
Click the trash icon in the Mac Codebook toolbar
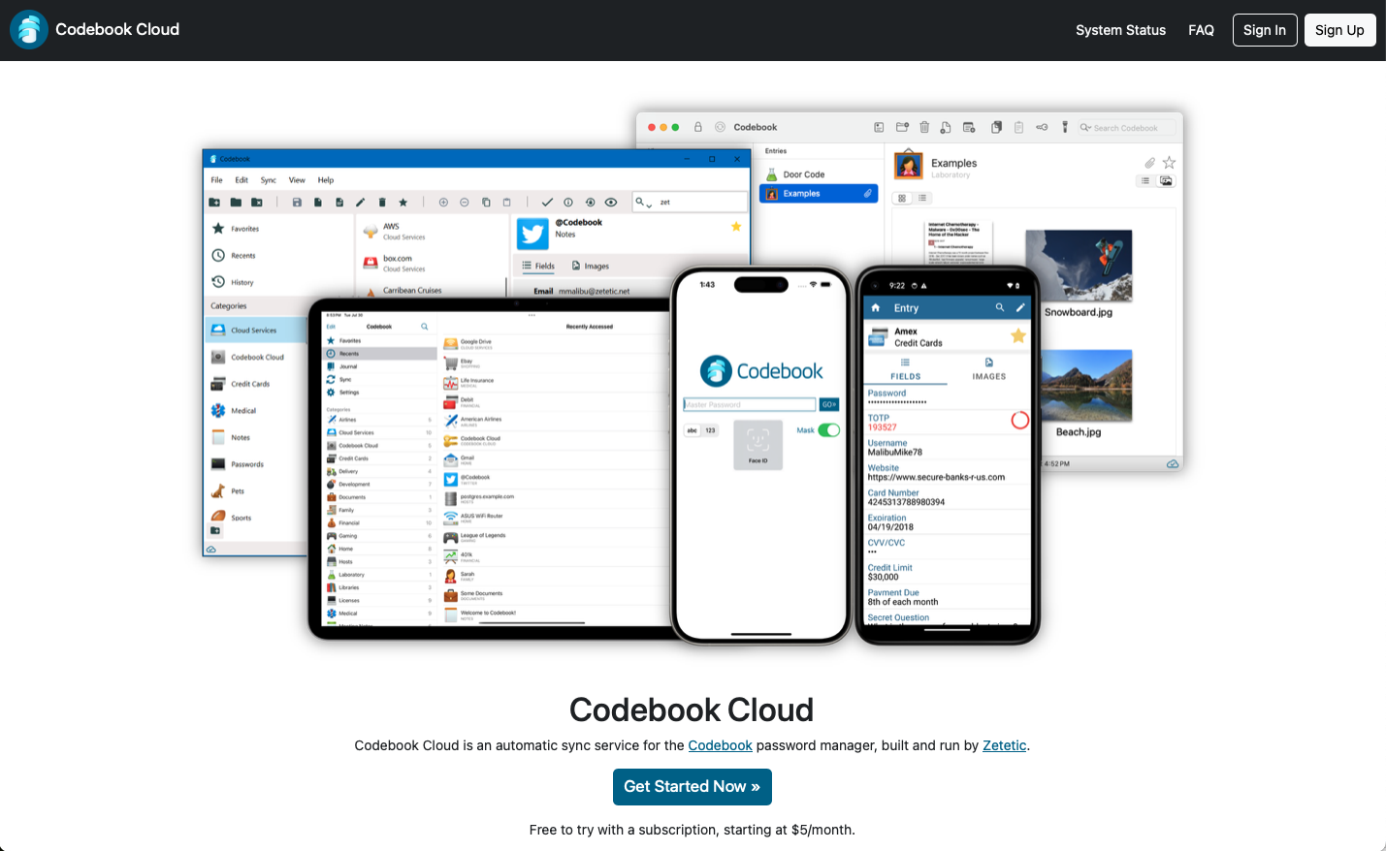(x=923, y=127)
